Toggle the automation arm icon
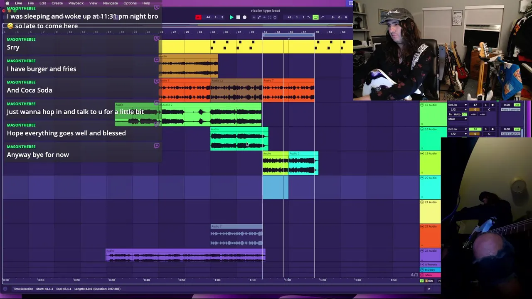 tap(259, 17)
